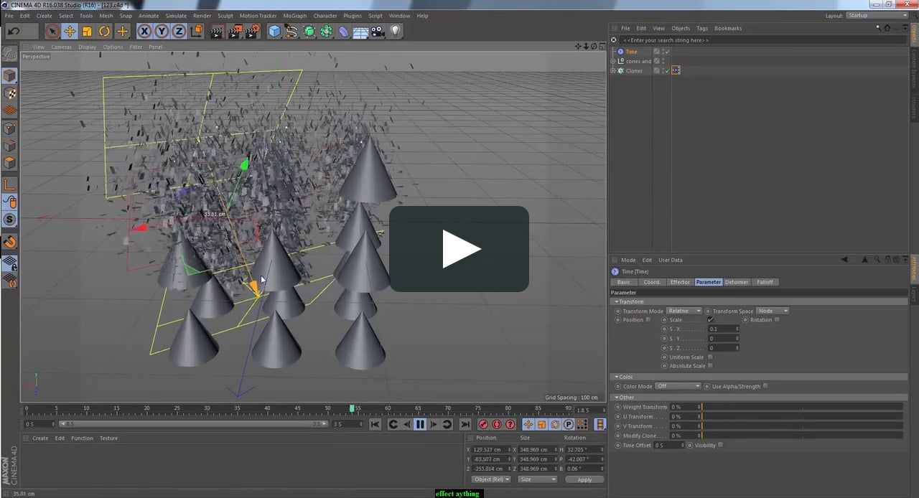Expand the Cloner object tree
Screen dimensions: 919x498
613,71
